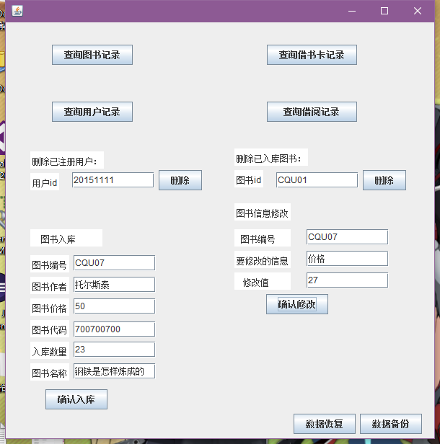Click 删除 button next to 图书id field
The width and height of the screenshot is (440, 444).
(x=384, y=180)
